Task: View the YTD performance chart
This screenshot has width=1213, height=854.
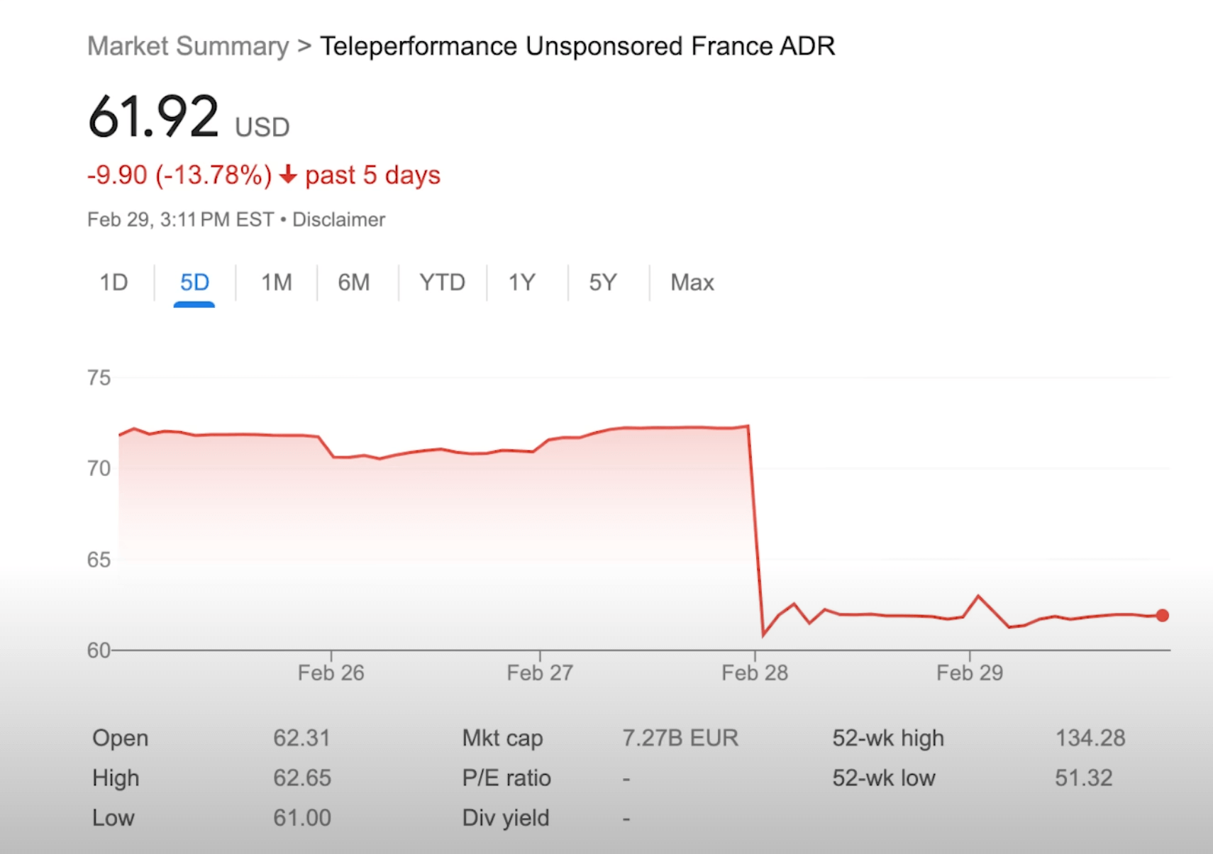Action: point(442,282)
